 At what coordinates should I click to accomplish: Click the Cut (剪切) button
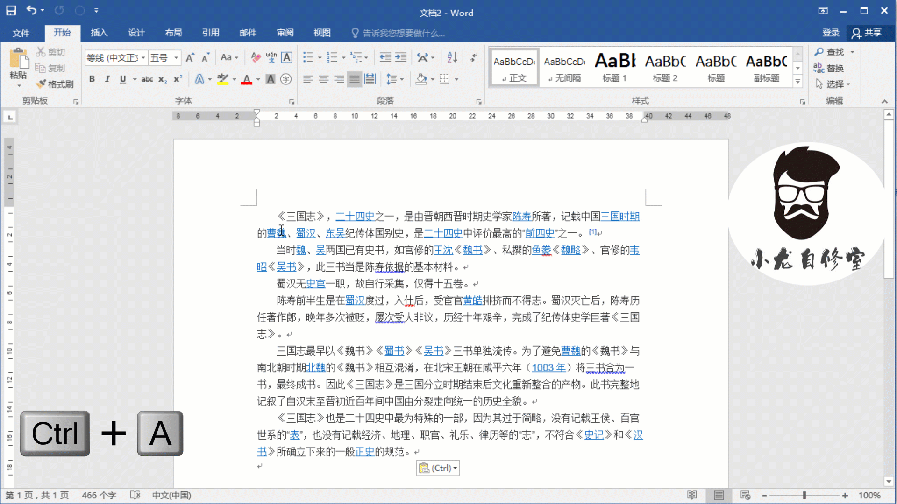[x=51, y=52]
